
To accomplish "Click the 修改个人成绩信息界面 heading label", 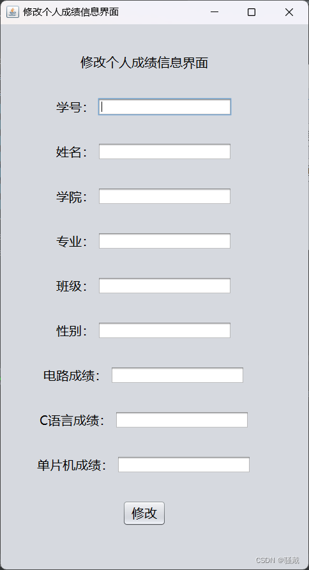I will click(x=144, y=63).
